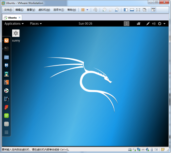Toggle the library sidebar view button
Image resolution: width=171 pixels, height=153 pixels.
pyautogui.click(x=126, y=10)
